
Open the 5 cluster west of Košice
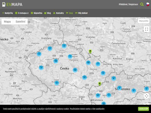coord(134,91)
